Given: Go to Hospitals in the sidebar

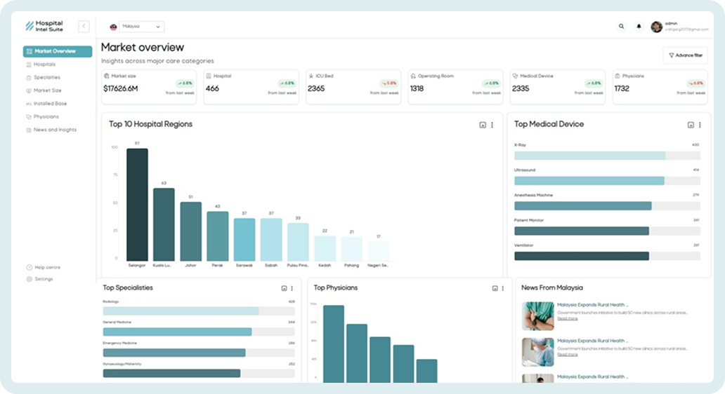Looking at the screenshot, I should (44, 64).
